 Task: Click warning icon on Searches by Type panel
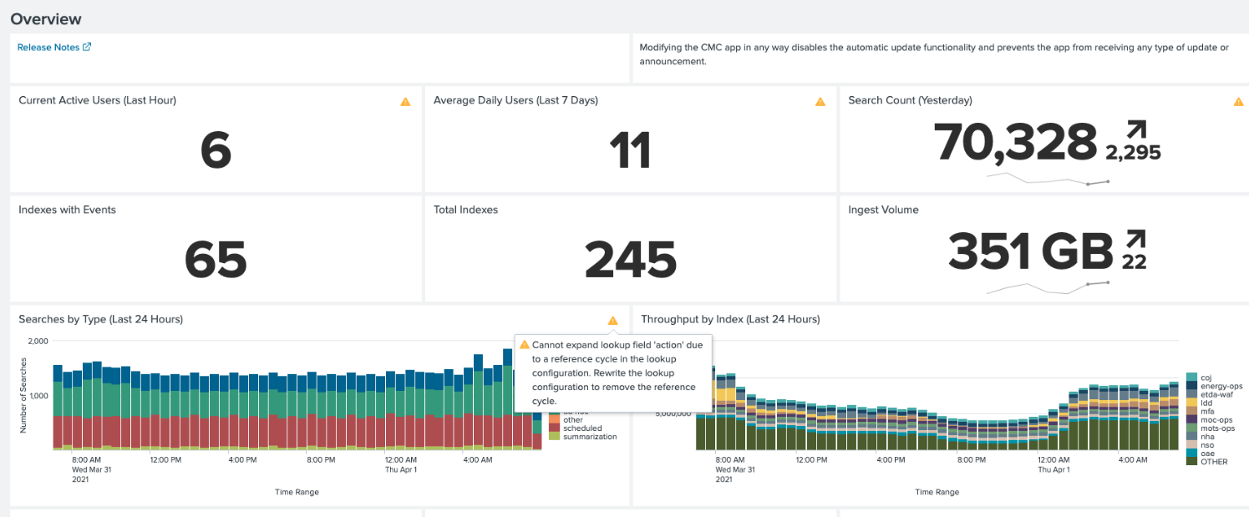point(612,321)
